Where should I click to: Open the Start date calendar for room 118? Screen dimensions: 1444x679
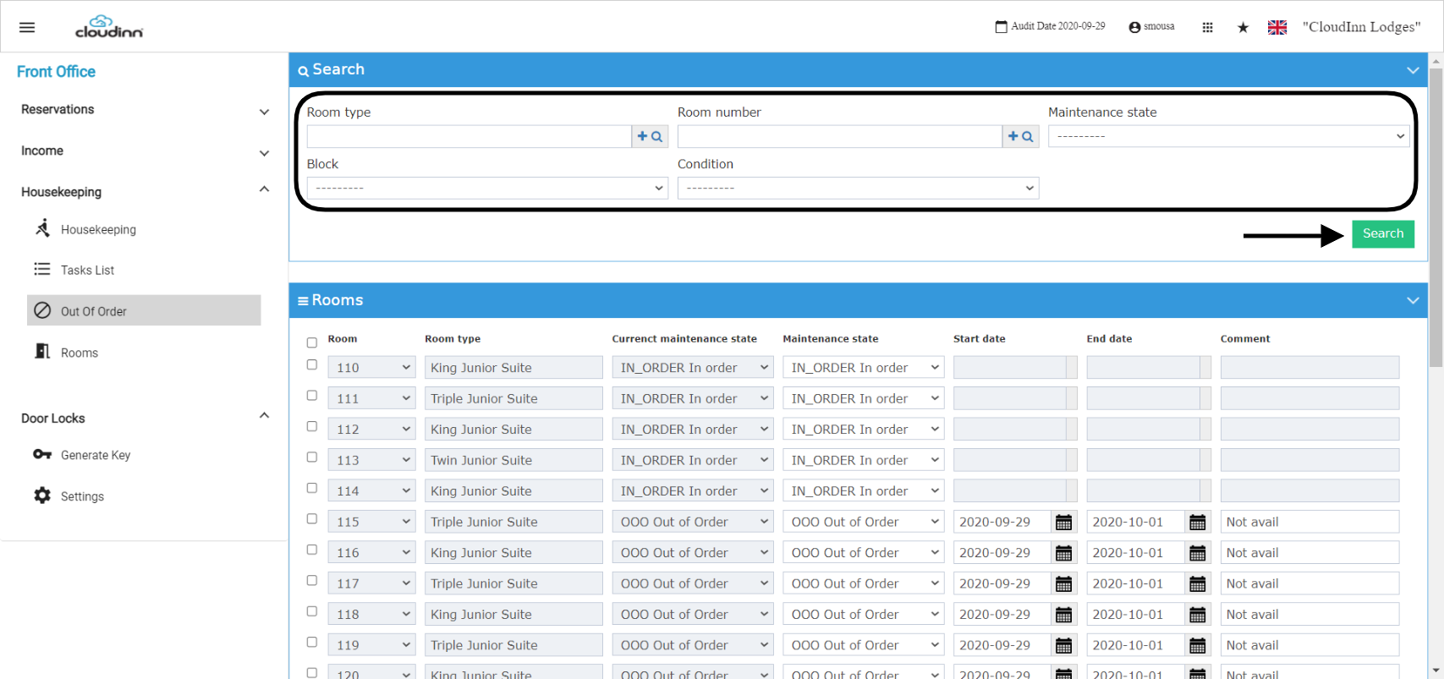click(1063, 615)
